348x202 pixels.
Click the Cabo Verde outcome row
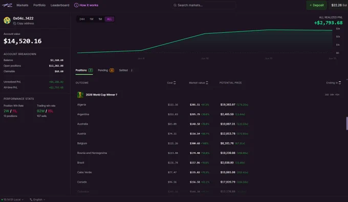[x=209, y=172]
